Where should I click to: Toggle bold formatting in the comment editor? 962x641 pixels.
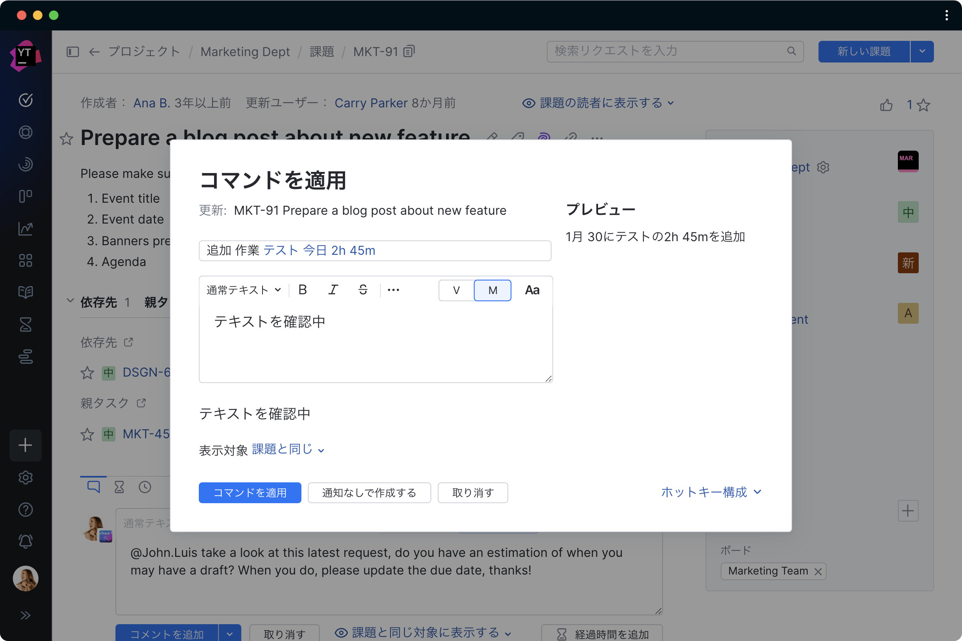(x=302, y=290)
